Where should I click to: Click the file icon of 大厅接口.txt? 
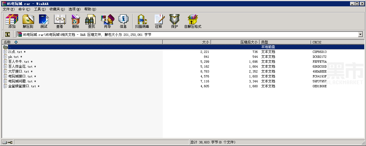click(x=5, y=71)
